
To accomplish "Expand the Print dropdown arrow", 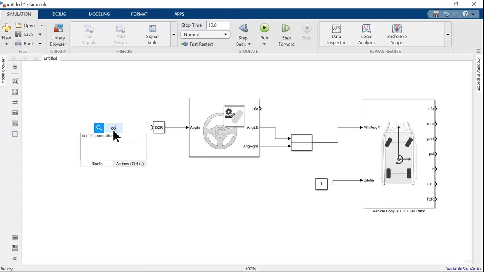I will [x=40, y=44].
